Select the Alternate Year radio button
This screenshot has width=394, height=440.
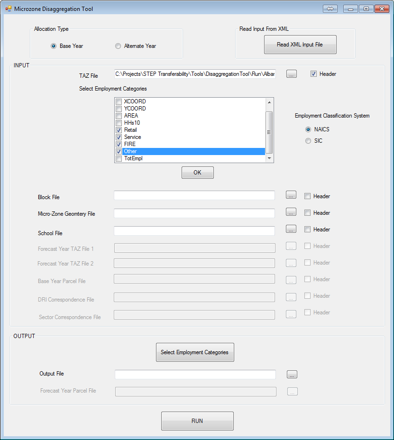coord(118,46)
